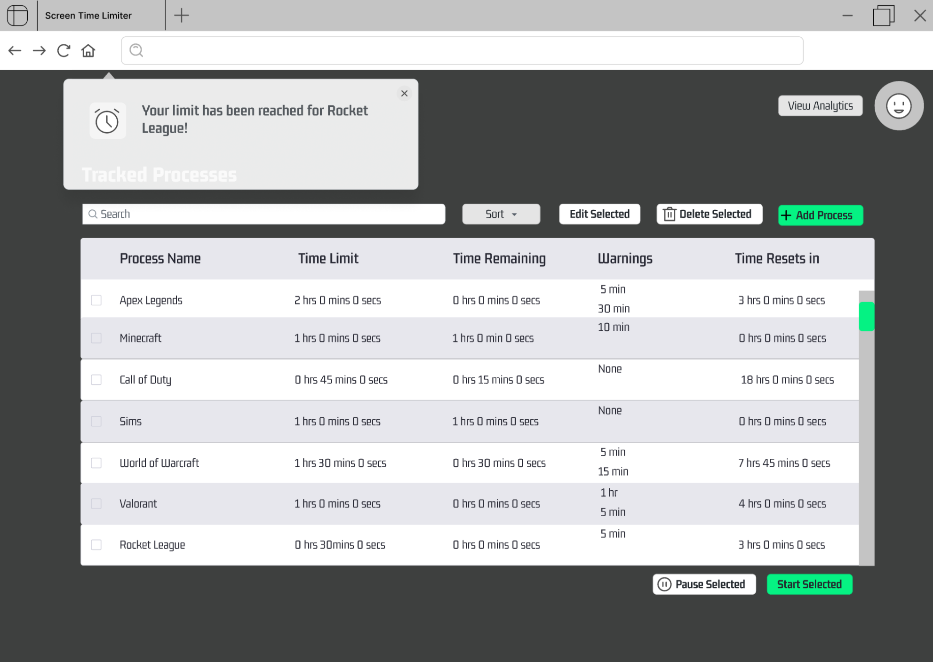Screen dimensions: 933x662
Task: Click the Add Process label
Action: point(824,215)
